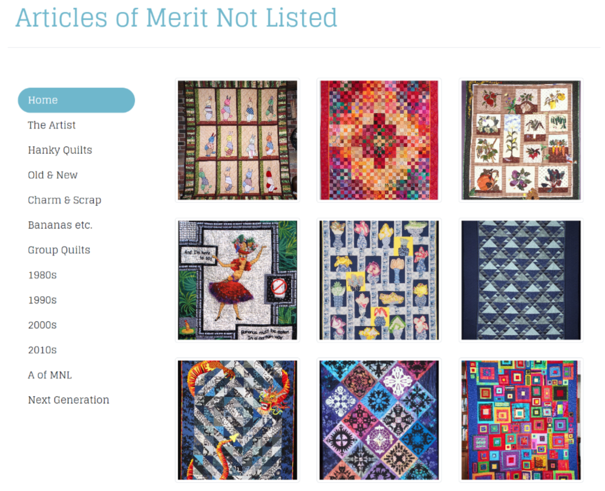The image size is (605, 491).
Task: Navigate to Charm & Scrap
Action: tap(64, 200)
